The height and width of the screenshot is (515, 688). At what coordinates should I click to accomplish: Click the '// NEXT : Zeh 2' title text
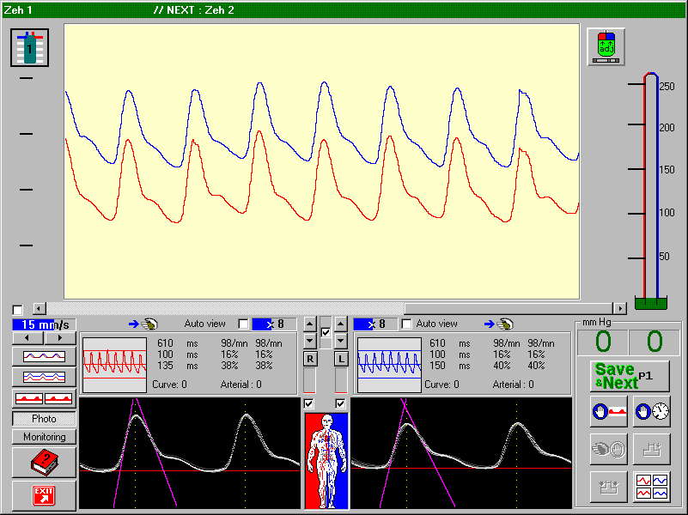[x=194, y=10]
